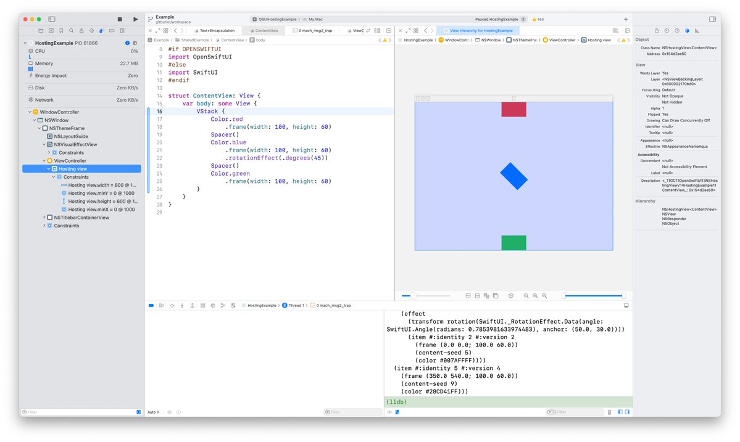Select the rotated blue rectangle in the canvas
The width and height of the screenshot is (740, 442).
click(x=513, y=176)
